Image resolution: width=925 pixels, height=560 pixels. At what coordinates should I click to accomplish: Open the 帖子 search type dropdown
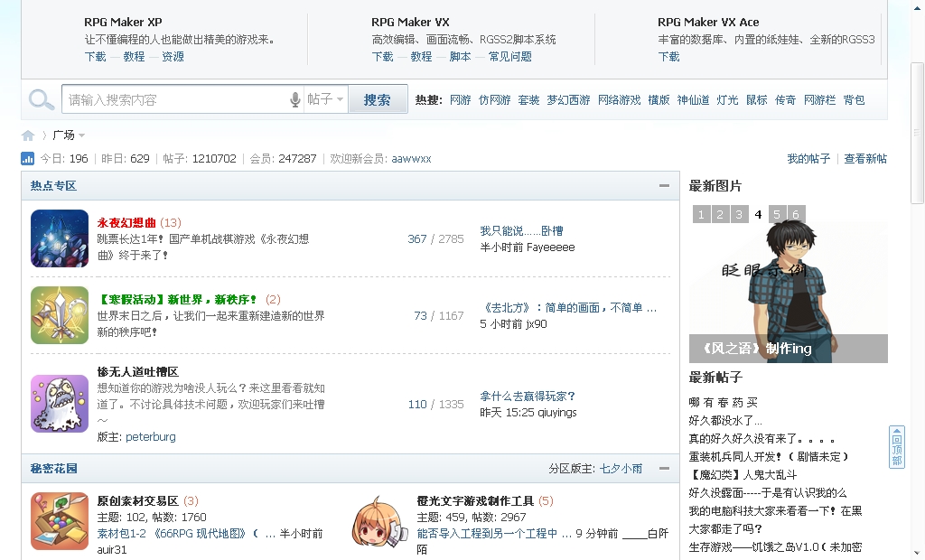coord(325,99)
